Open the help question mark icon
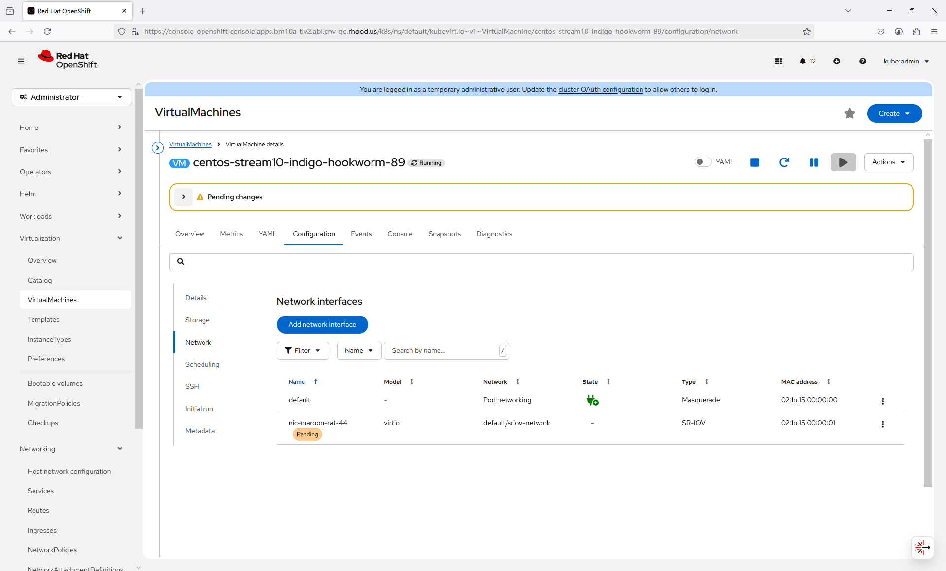Screen dimensions: 946x571 click(x=862, y=61)
